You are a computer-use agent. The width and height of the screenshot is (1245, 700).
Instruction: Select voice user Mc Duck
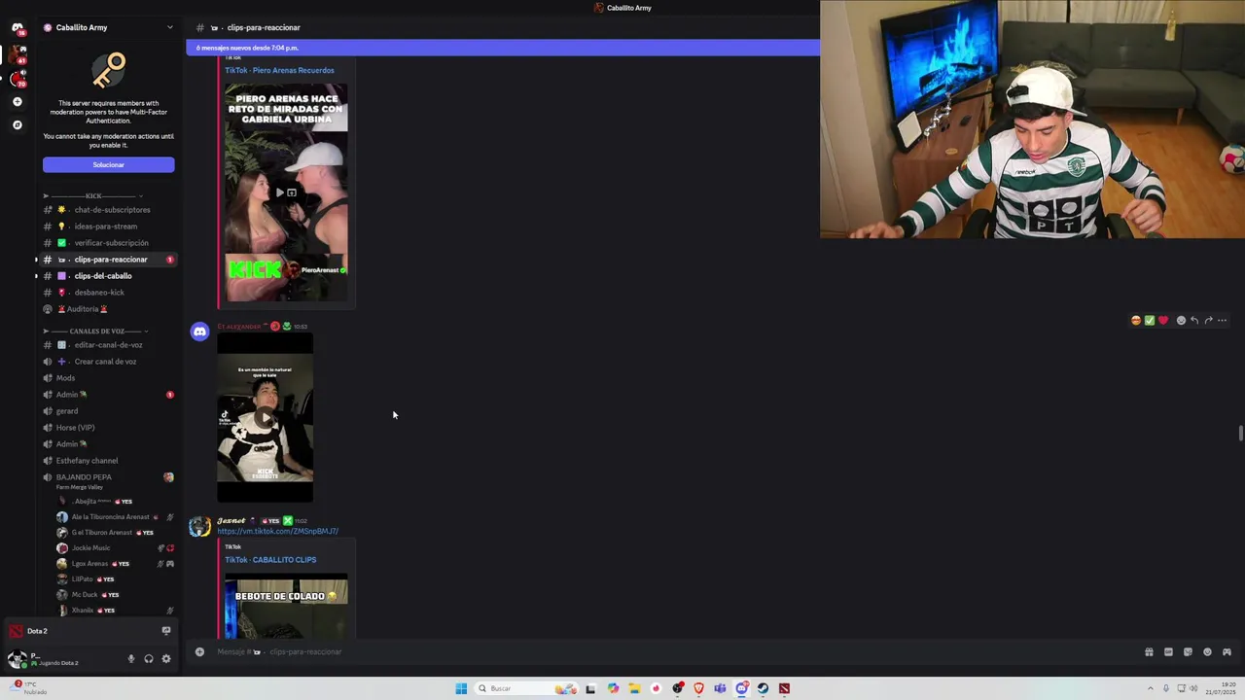coord(115,595)
